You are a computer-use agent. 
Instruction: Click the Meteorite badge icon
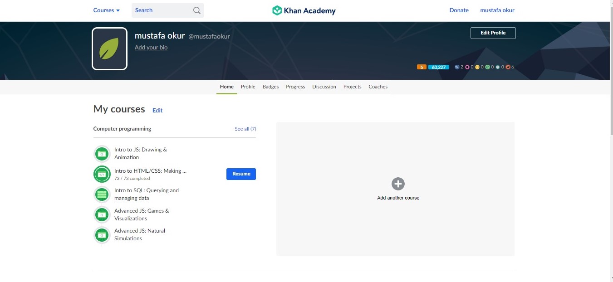click(x=457, y=67)
